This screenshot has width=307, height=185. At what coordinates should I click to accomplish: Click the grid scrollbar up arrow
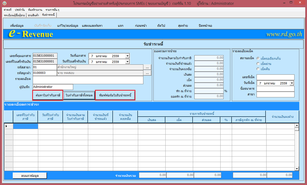click(297, 126)
